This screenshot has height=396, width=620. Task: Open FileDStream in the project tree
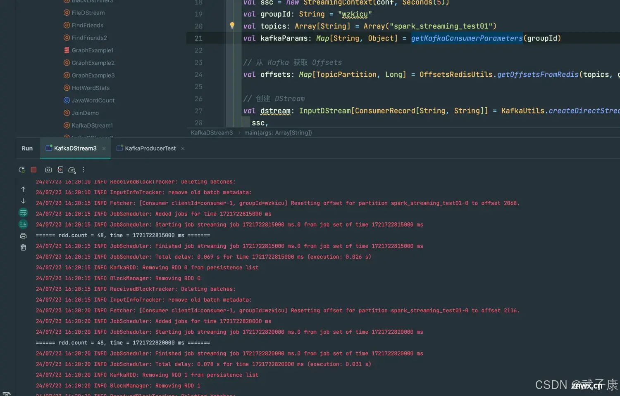(x=88, y=13)
